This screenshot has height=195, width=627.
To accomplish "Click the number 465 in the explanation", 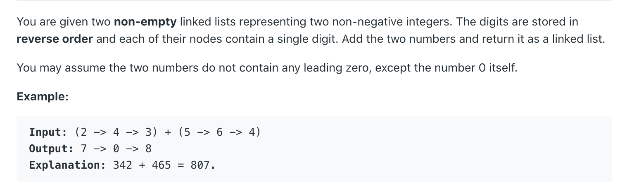I will tap(161, 165).
